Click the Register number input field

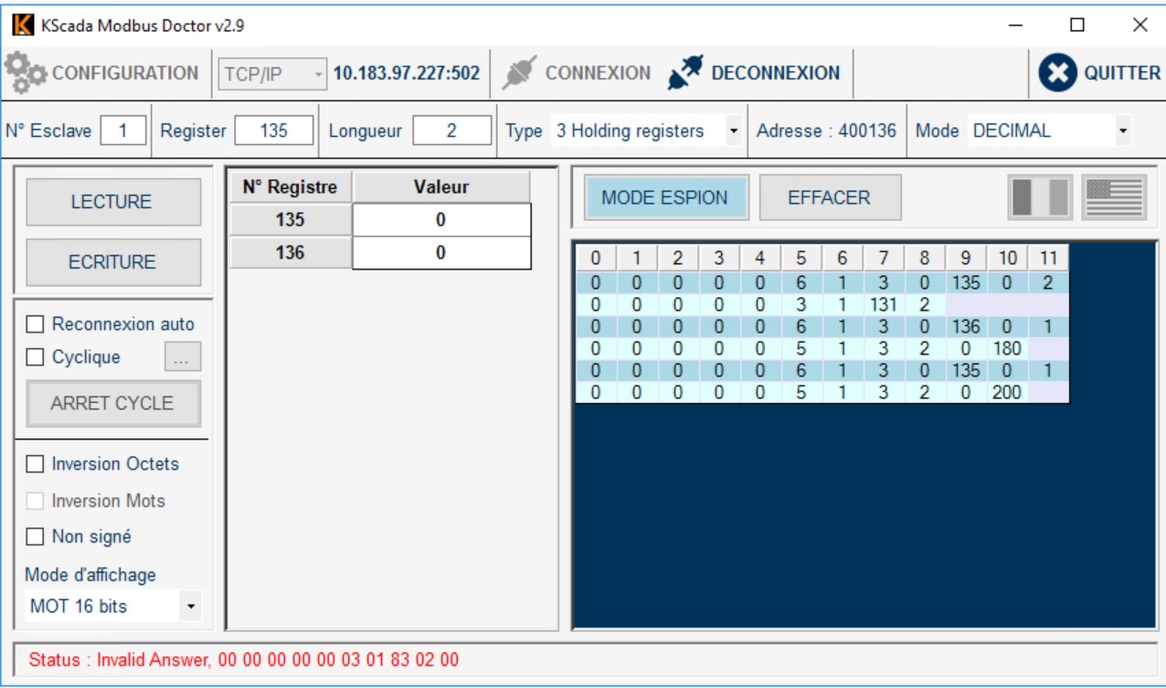pos(273,131)
